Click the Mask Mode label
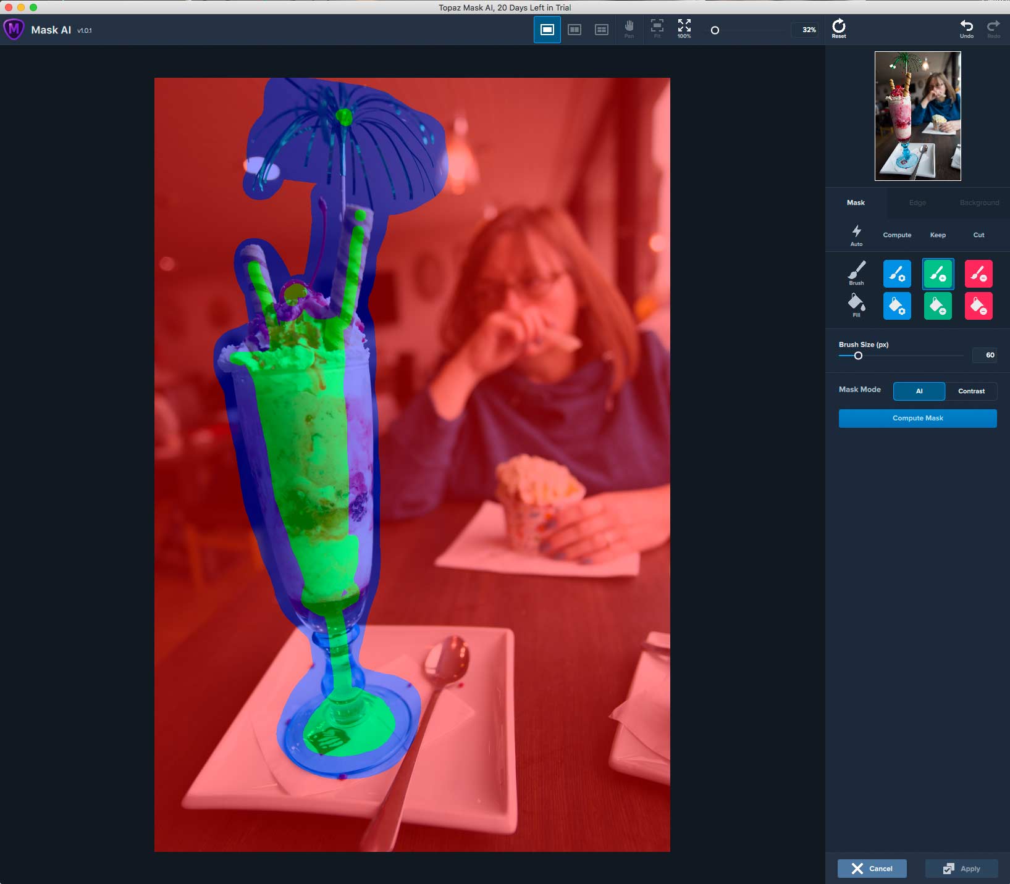Image resolution: width=1010 pixels, height=884 pixels. click(859, 389)
